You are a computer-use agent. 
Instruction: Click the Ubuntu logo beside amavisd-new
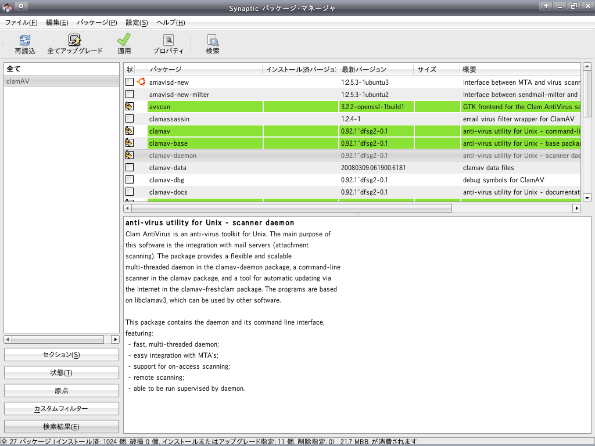[141, 82]
